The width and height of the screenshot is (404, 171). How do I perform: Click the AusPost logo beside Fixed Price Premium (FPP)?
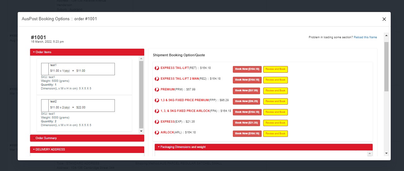157,100
